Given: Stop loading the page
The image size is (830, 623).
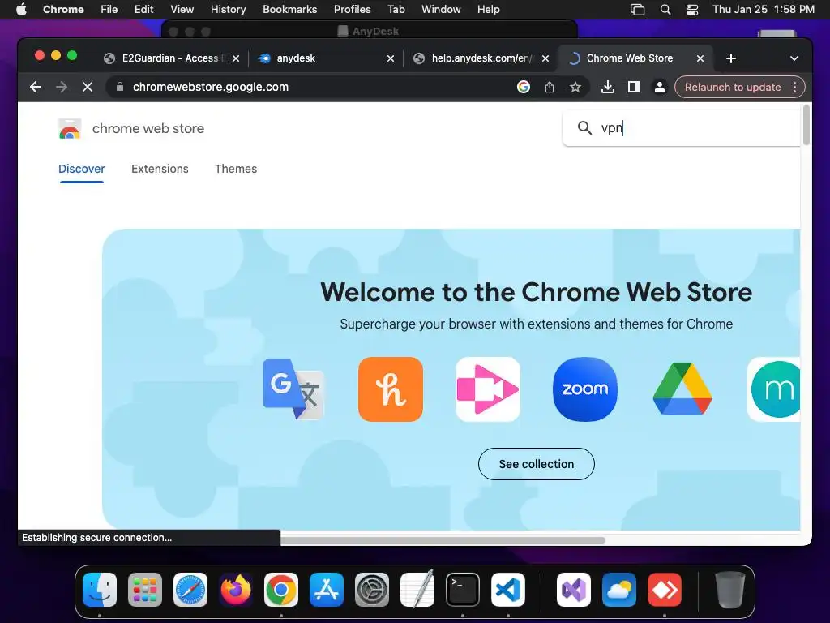Looking at the screenshot, I should 88,87.
